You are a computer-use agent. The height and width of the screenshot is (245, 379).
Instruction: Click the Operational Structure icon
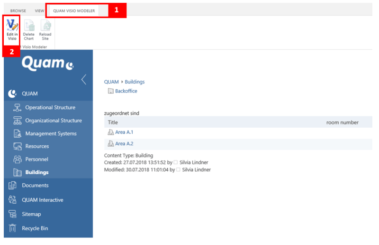tap(18, 108)
